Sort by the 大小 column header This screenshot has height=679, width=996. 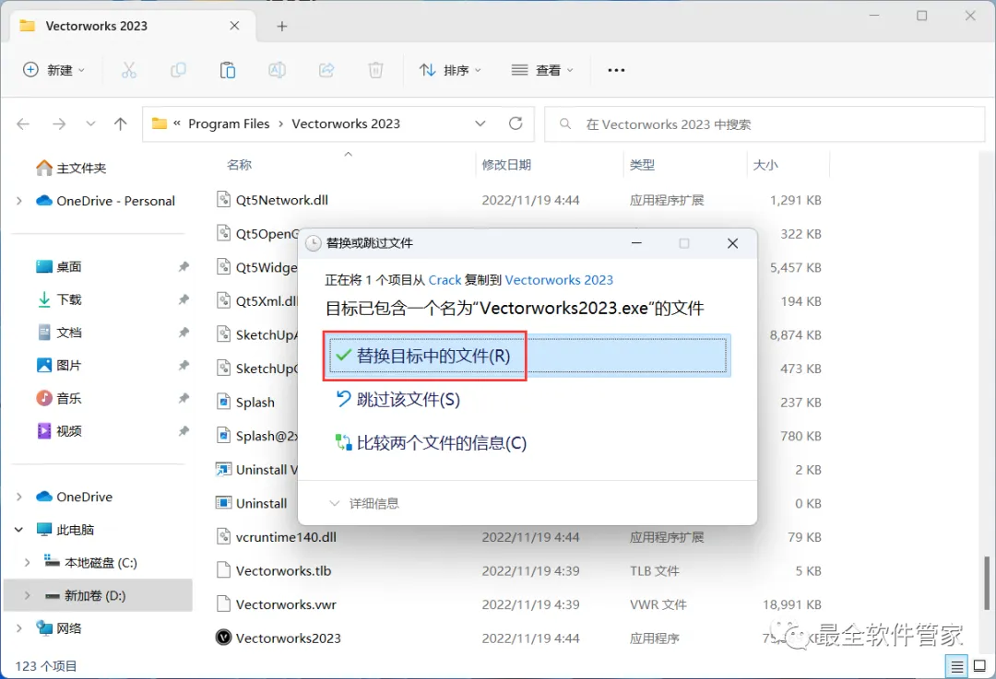pyautogui.click(x=765, y=165)
